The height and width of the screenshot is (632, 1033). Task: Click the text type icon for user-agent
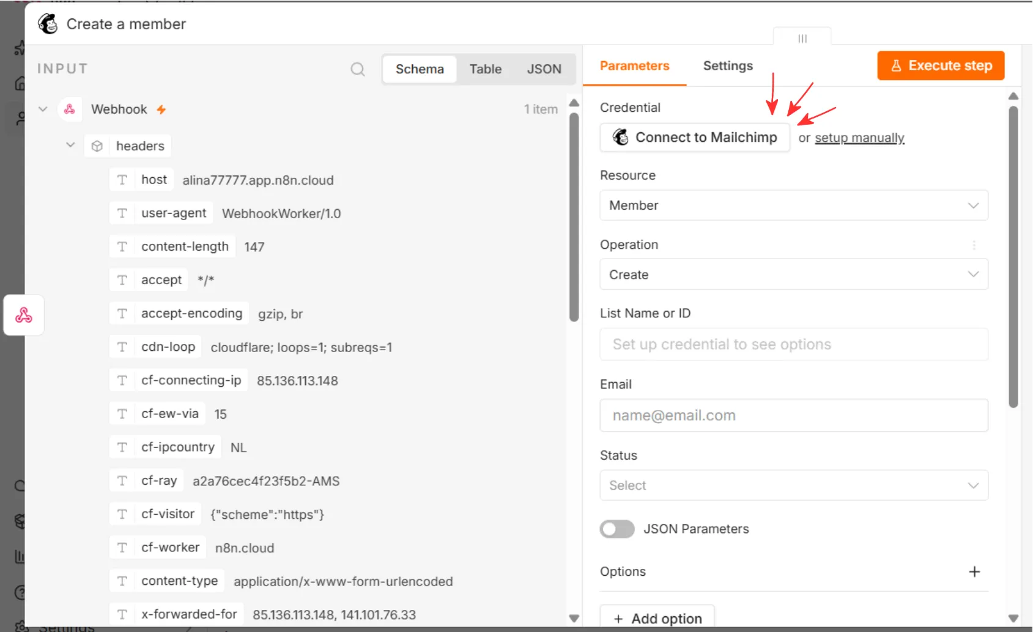coord(122,213)
